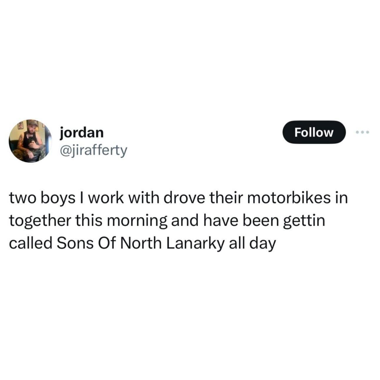Viewport: 380px width, 380px height.
Task: Open the three-dot more options menu
Action: 362,133
